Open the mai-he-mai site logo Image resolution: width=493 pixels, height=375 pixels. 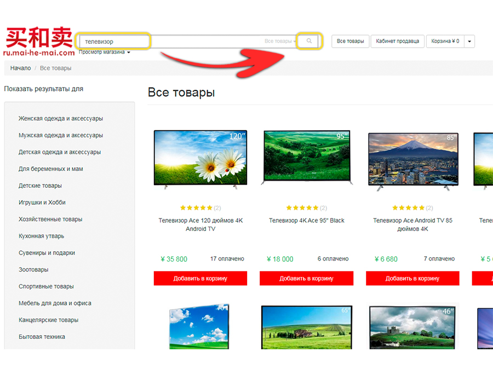coord(39,42)
